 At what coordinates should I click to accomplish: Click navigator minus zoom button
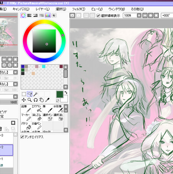[4, 59]
